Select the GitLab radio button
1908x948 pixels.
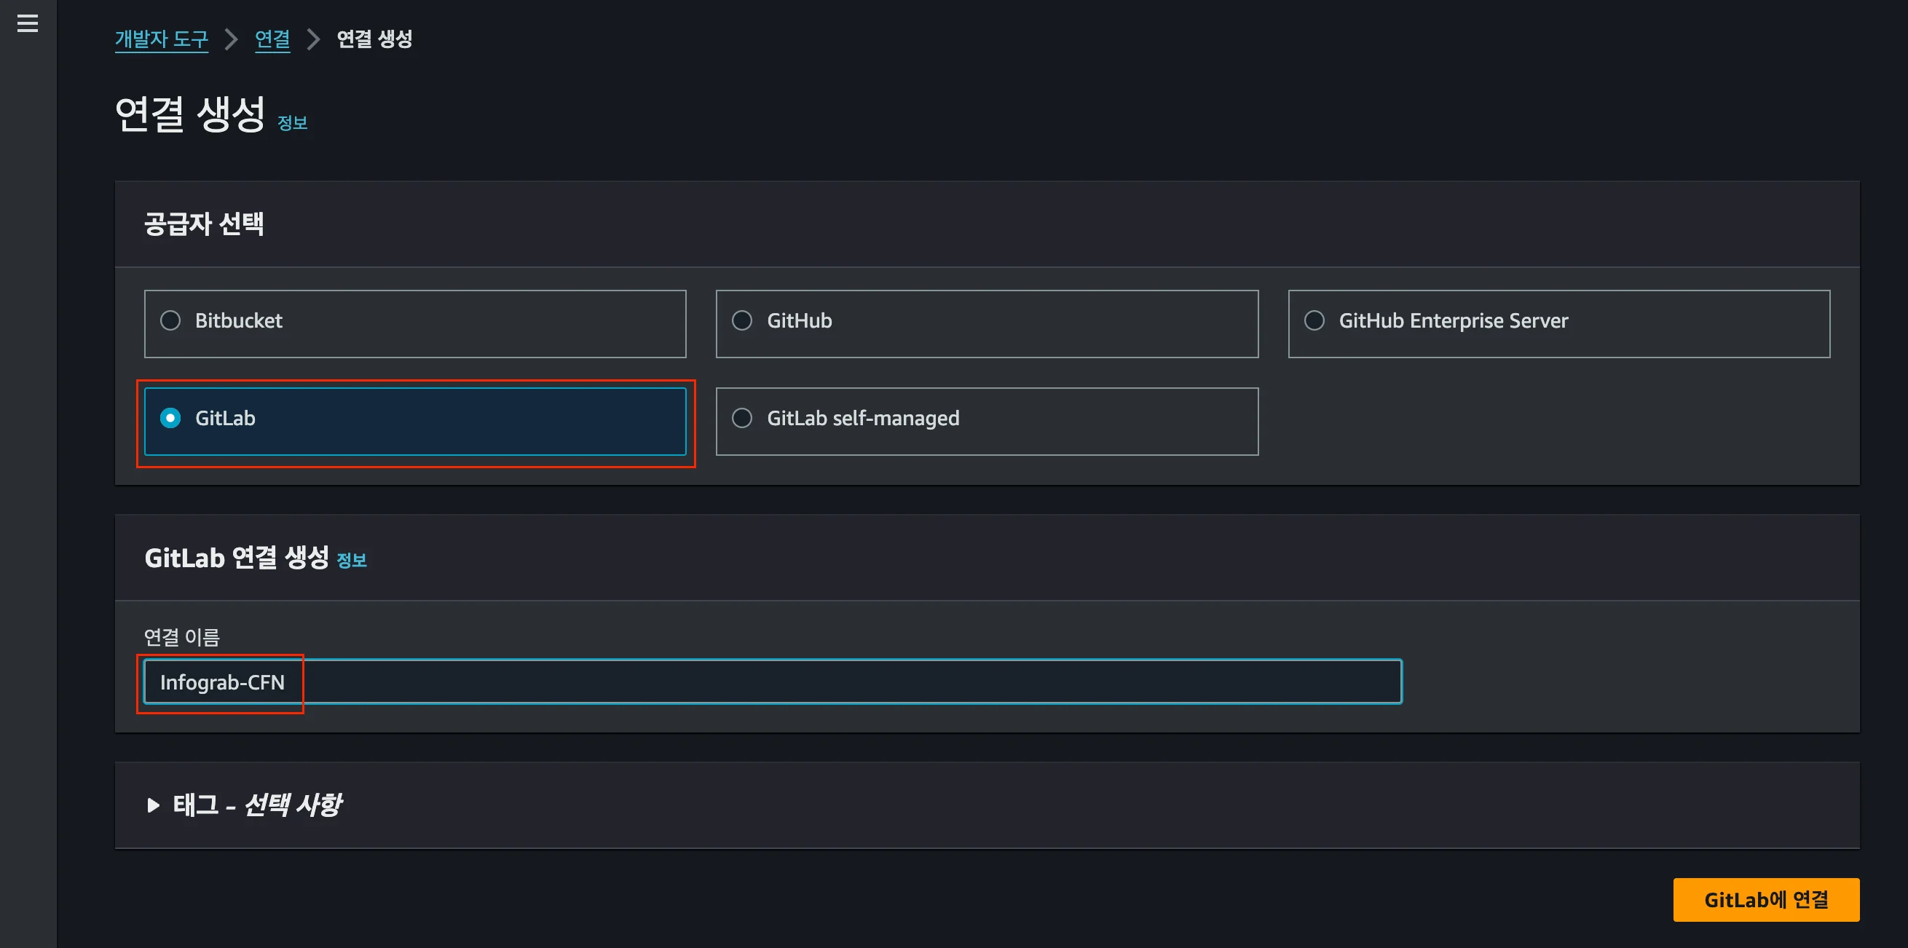click(x=170, y=419)
